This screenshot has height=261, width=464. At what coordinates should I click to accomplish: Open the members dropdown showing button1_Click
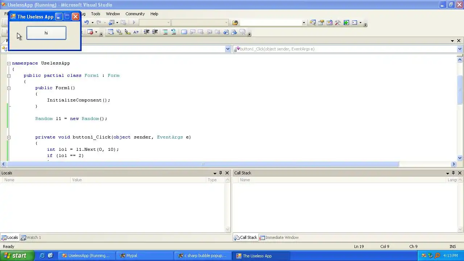click(x=460, y=49)
